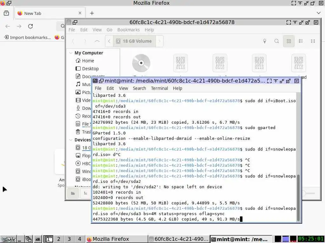Image resolution: width=325 pixels, height=243 pixels.
Task: Open Music in the sidebar
Action: coord(83,84)
